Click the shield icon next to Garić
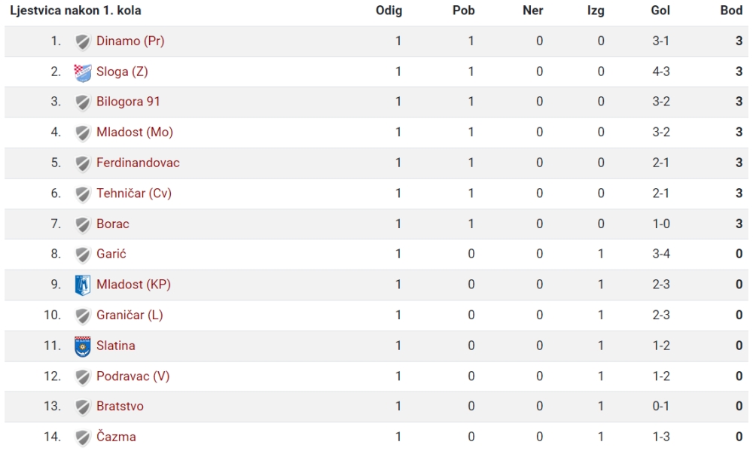 point(83,254)
